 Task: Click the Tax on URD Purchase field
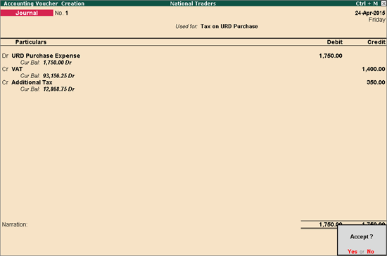click(229, 27)
